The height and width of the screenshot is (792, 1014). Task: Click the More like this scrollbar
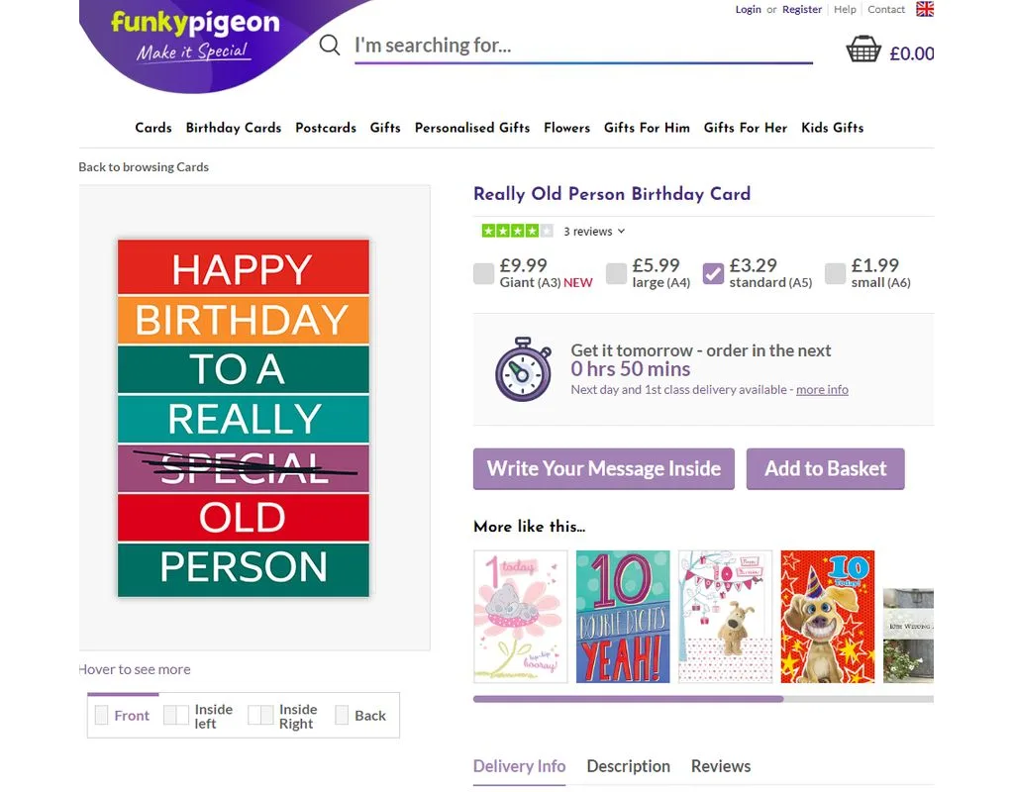(628, 699)
